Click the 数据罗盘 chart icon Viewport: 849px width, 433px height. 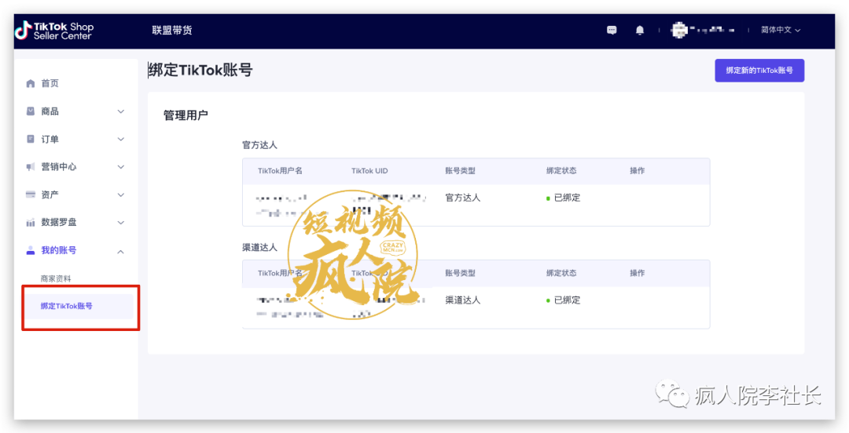(x=31, y=223)
